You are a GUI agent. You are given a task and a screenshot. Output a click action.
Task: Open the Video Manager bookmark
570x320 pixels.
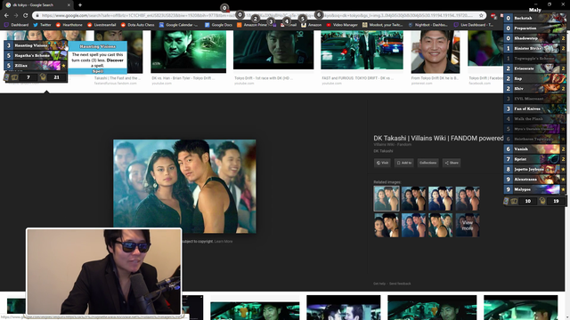coord(342,25)
